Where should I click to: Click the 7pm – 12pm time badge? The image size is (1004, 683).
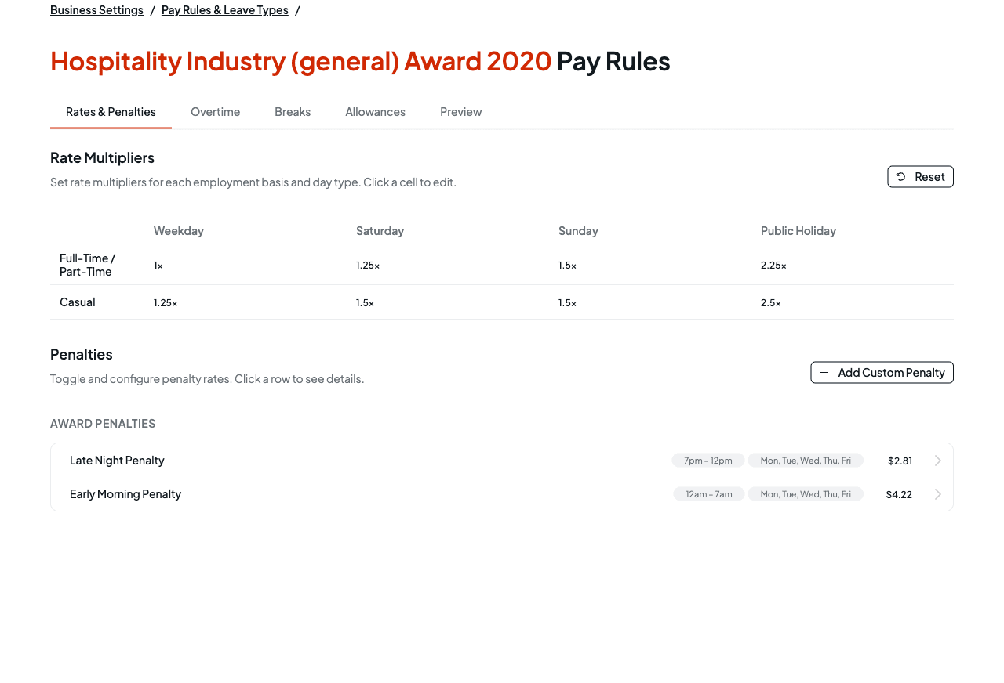(x=708, y=461)
